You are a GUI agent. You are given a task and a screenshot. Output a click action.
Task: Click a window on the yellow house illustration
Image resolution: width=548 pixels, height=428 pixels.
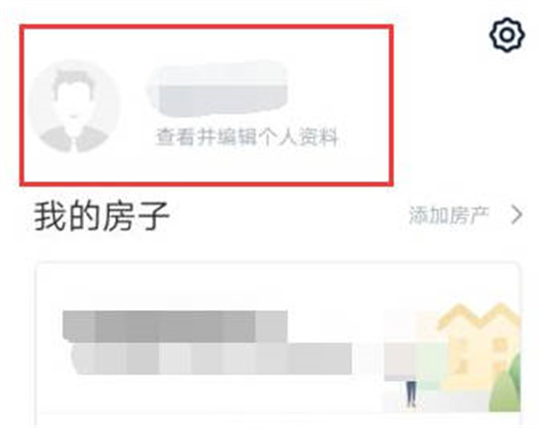tap(499, 345)
